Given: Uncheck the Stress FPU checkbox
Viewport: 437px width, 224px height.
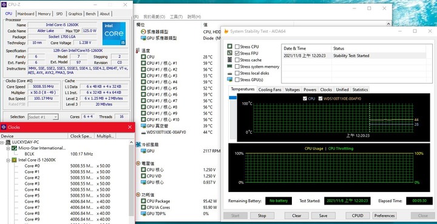Looking at the screenshot, I should (237, 53).
